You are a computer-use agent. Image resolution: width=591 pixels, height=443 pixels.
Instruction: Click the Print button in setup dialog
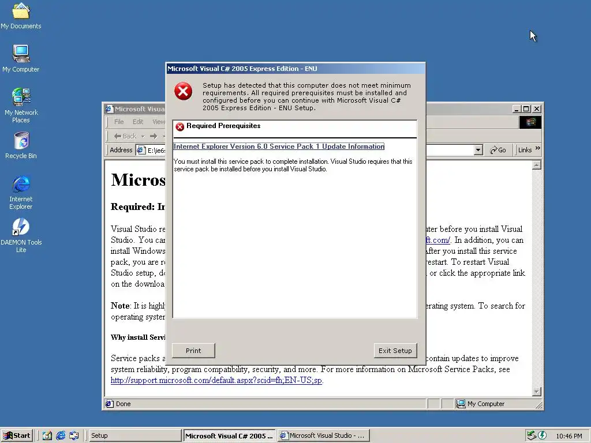(193, 350)
